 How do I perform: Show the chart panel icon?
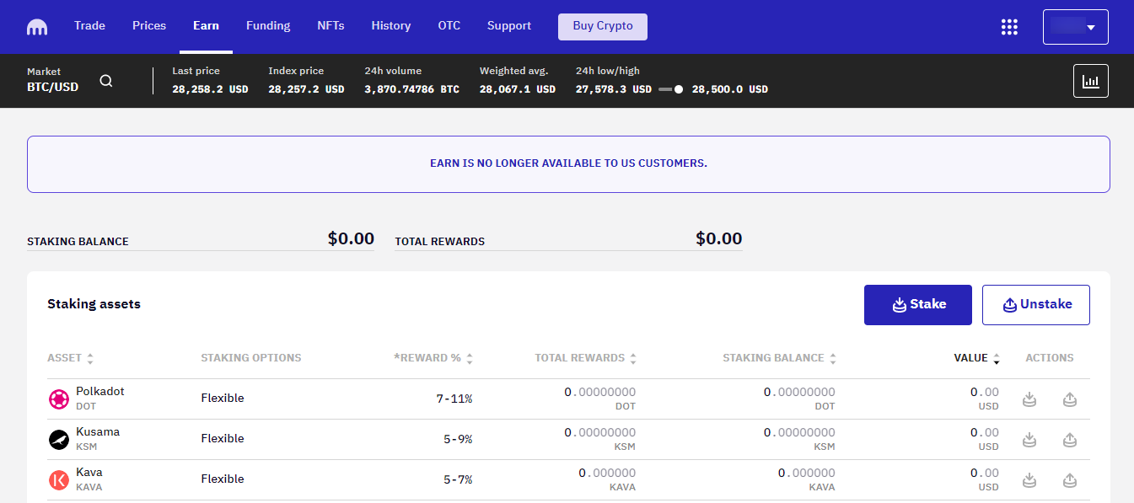click(x=1090, y=81)
